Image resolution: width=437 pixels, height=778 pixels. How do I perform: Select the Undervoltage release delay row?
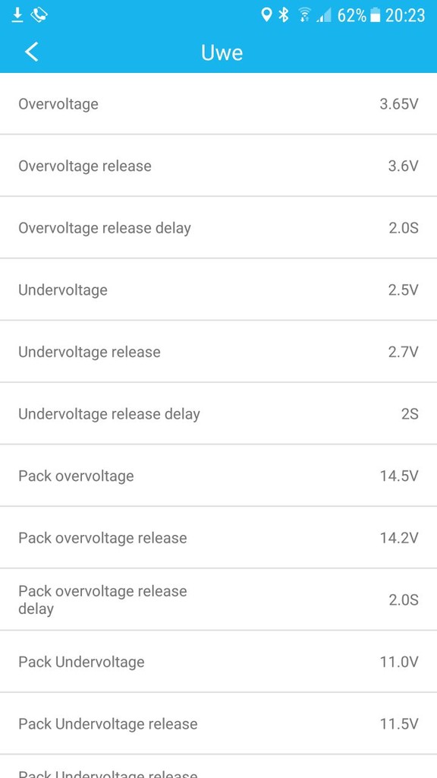click(x=218, y=414)
